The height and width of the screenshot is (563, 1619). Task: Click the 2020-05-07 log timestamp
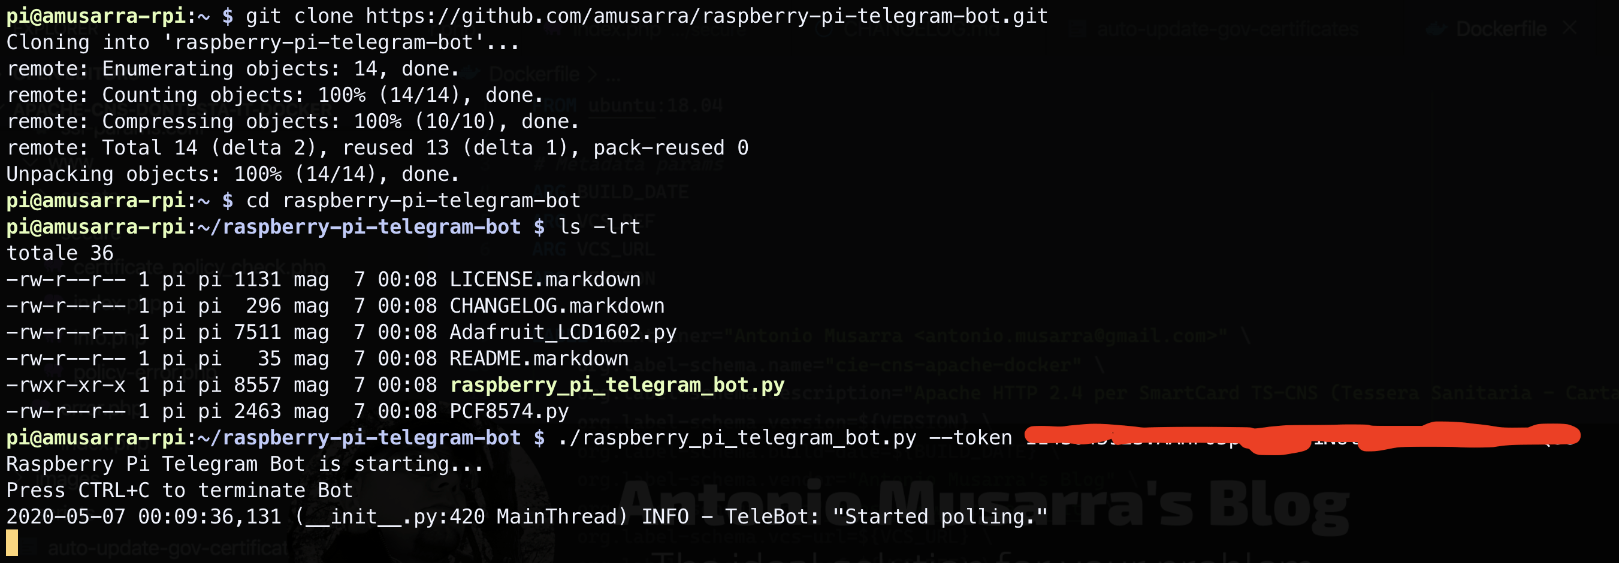(x=144, y=517)
